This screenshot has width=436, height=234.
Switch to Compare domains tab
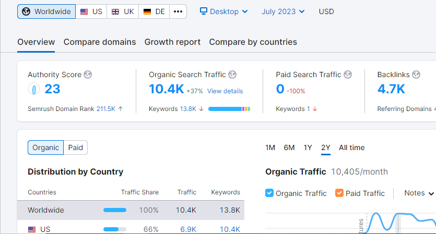100,42
